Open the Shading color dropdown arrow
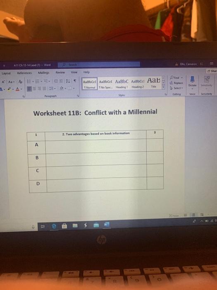The image size is (217, 290). pos(65,88)
